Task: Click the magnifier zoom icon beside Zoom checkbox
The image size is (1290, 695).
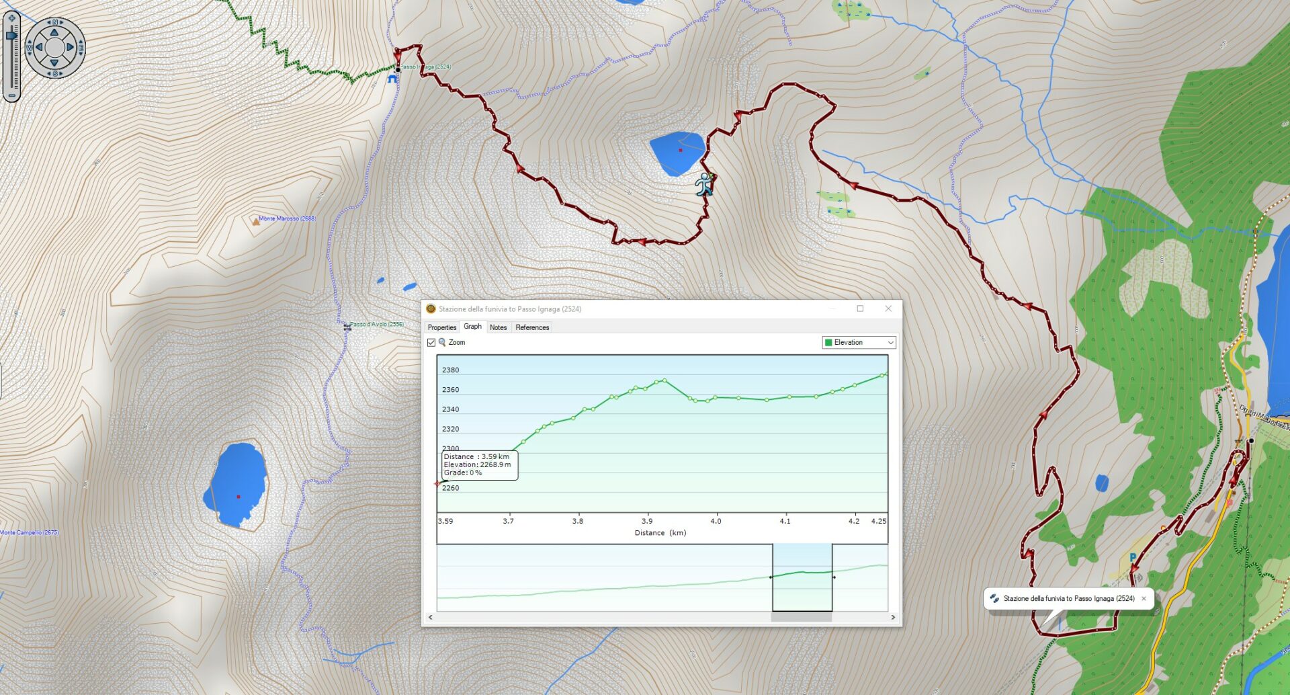Action: point(442,342)
